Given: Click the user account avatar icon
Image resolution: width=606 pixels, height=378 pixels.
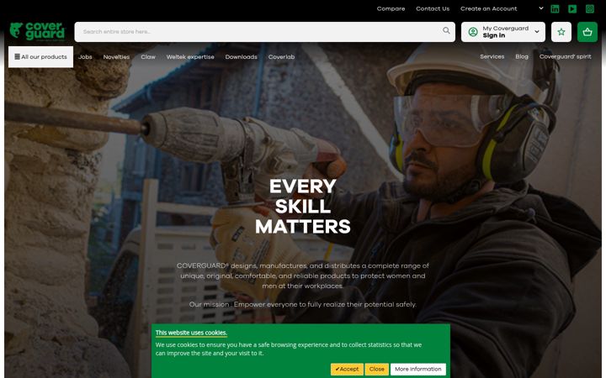Looking at the screenshot, I should [473, 32].
